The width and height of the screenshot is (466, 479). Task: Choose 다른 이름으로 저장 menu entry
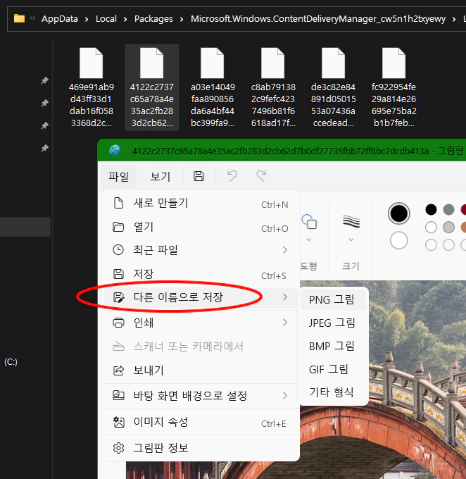200,297
